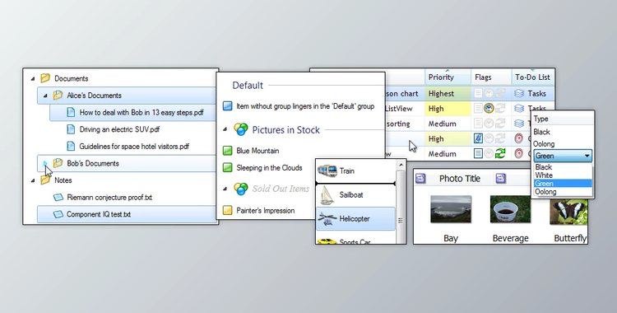Toggle the clock flag in the ListView row
617x313 pixels.
pos(489,109)
